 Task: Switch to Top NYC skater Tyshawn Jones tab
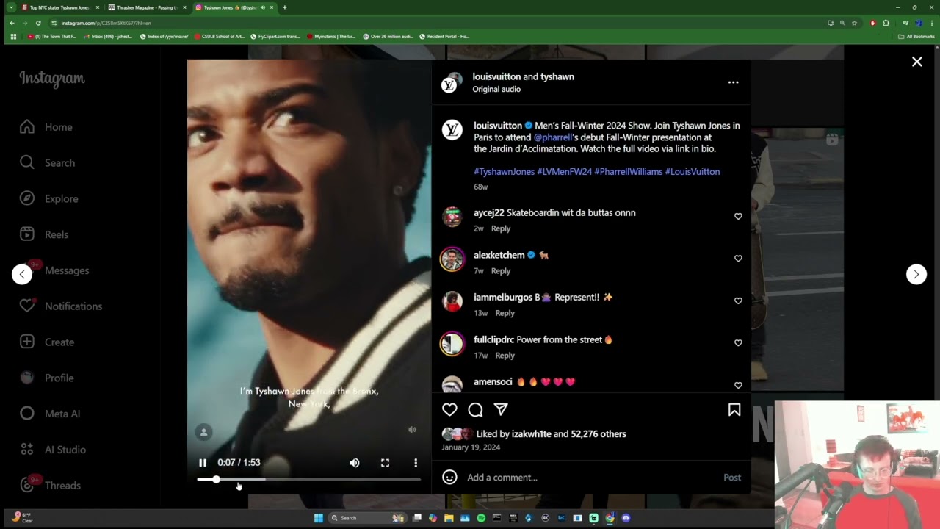59,7
